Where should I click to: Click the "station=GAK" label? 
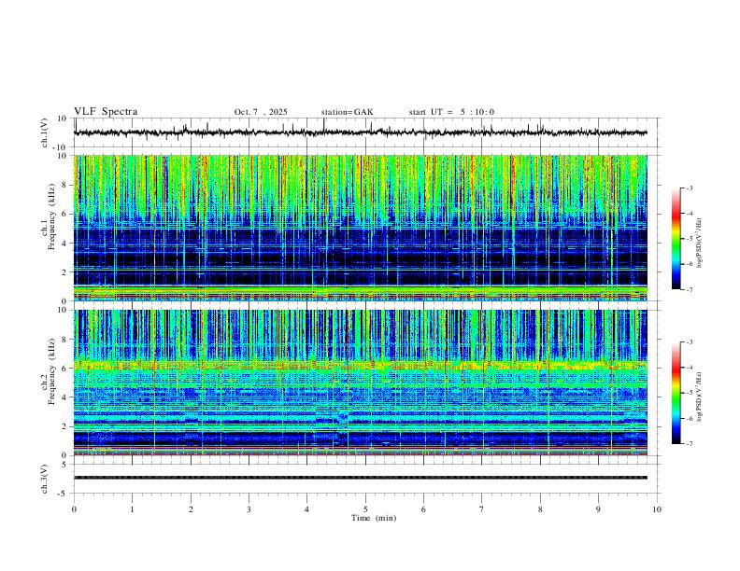[x=347, y=112]
